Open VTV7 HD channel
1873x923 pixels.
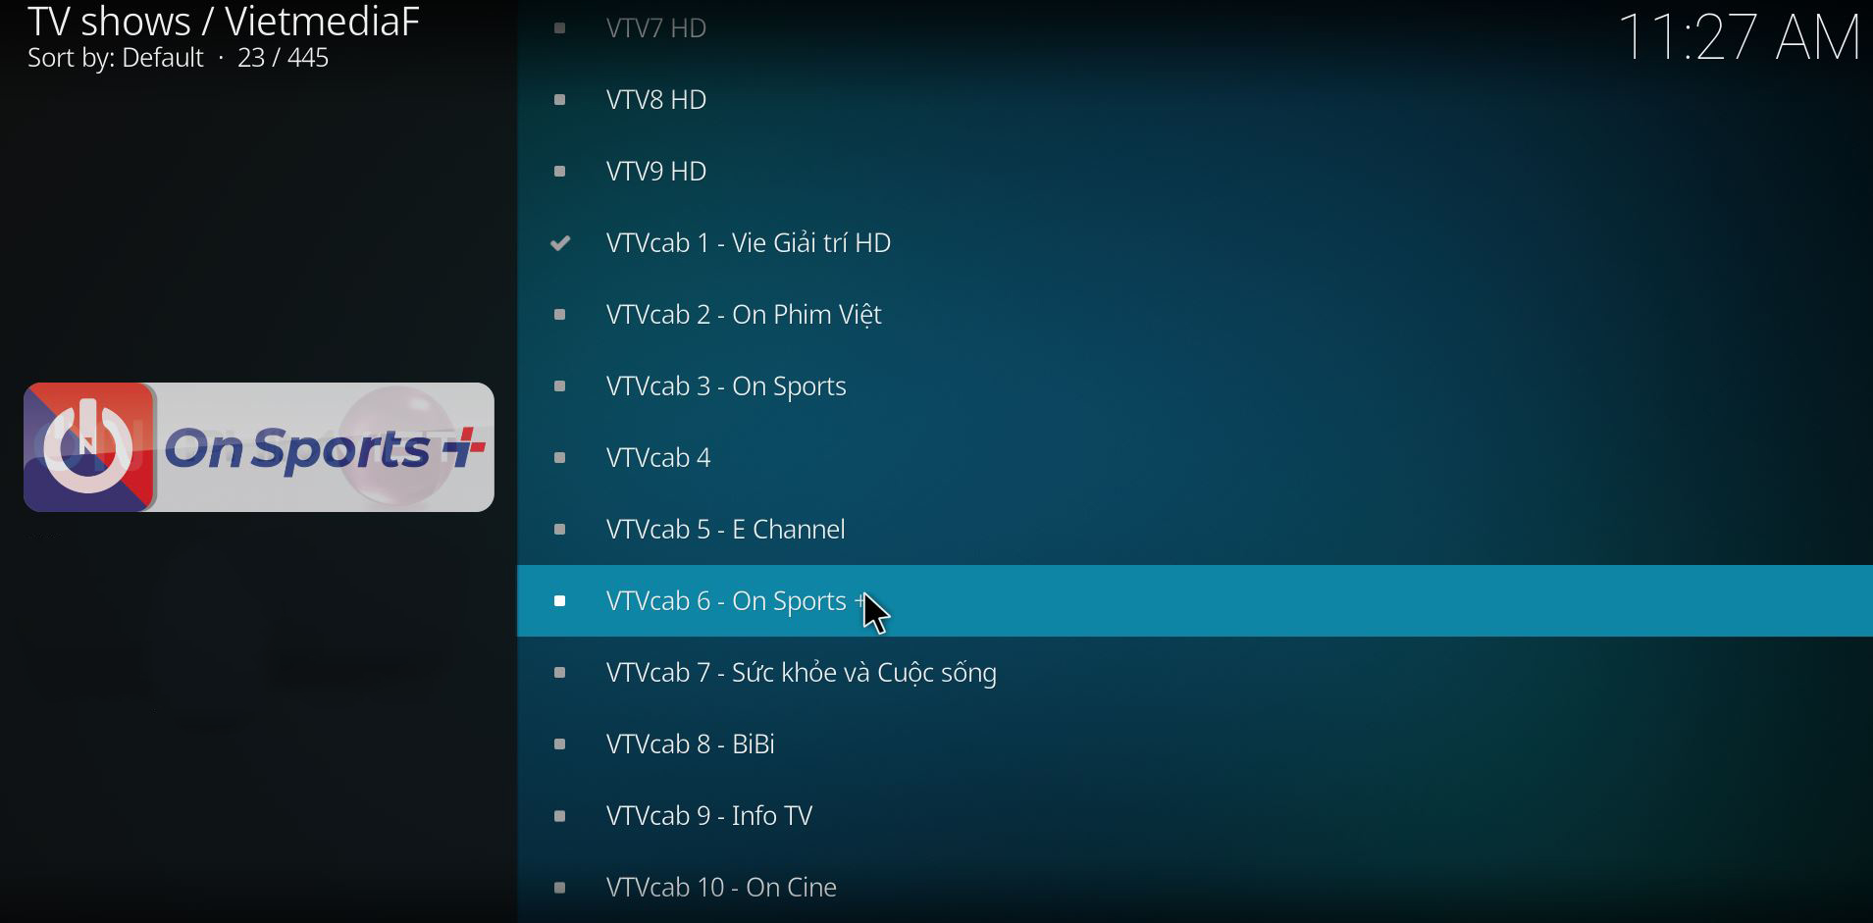click(1195, 27)
